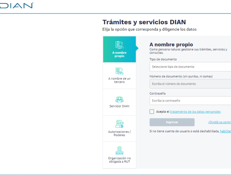
Task: Click the 'Número de documento' field label
Action: pyautogui.click(x=181, y=77)
